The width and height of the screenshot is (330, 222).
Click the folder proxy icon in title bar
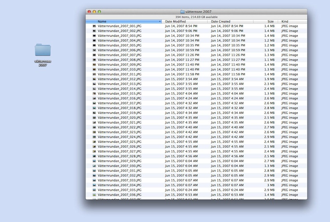pos(183,12)
